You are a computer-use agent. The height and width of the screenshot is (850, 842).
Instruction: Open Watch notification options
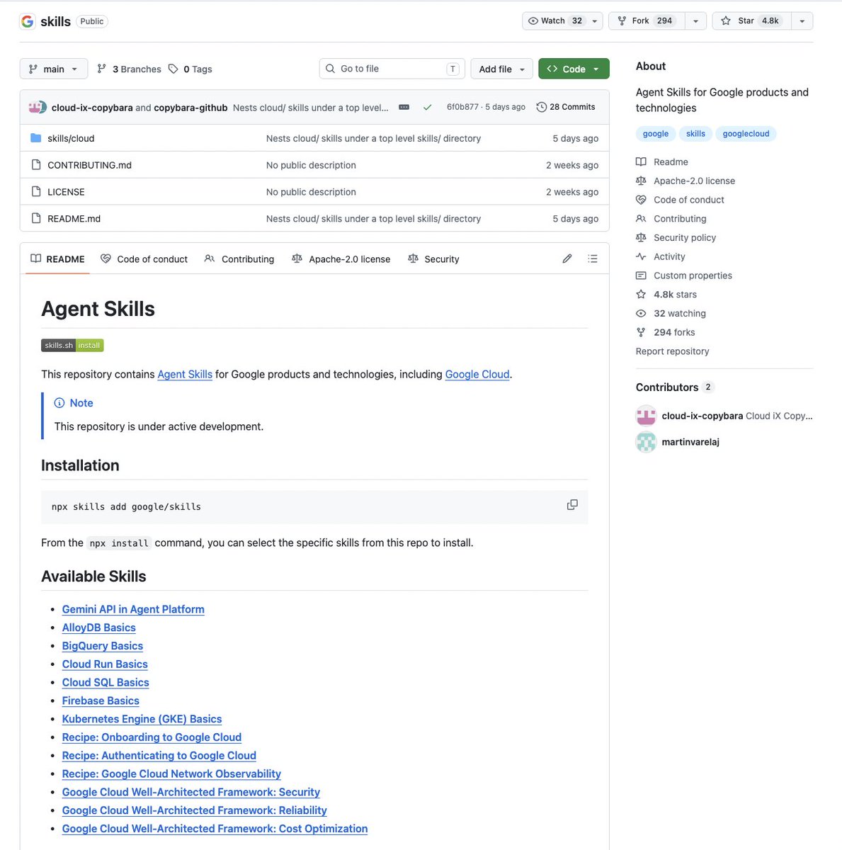[x=562, y=21]
